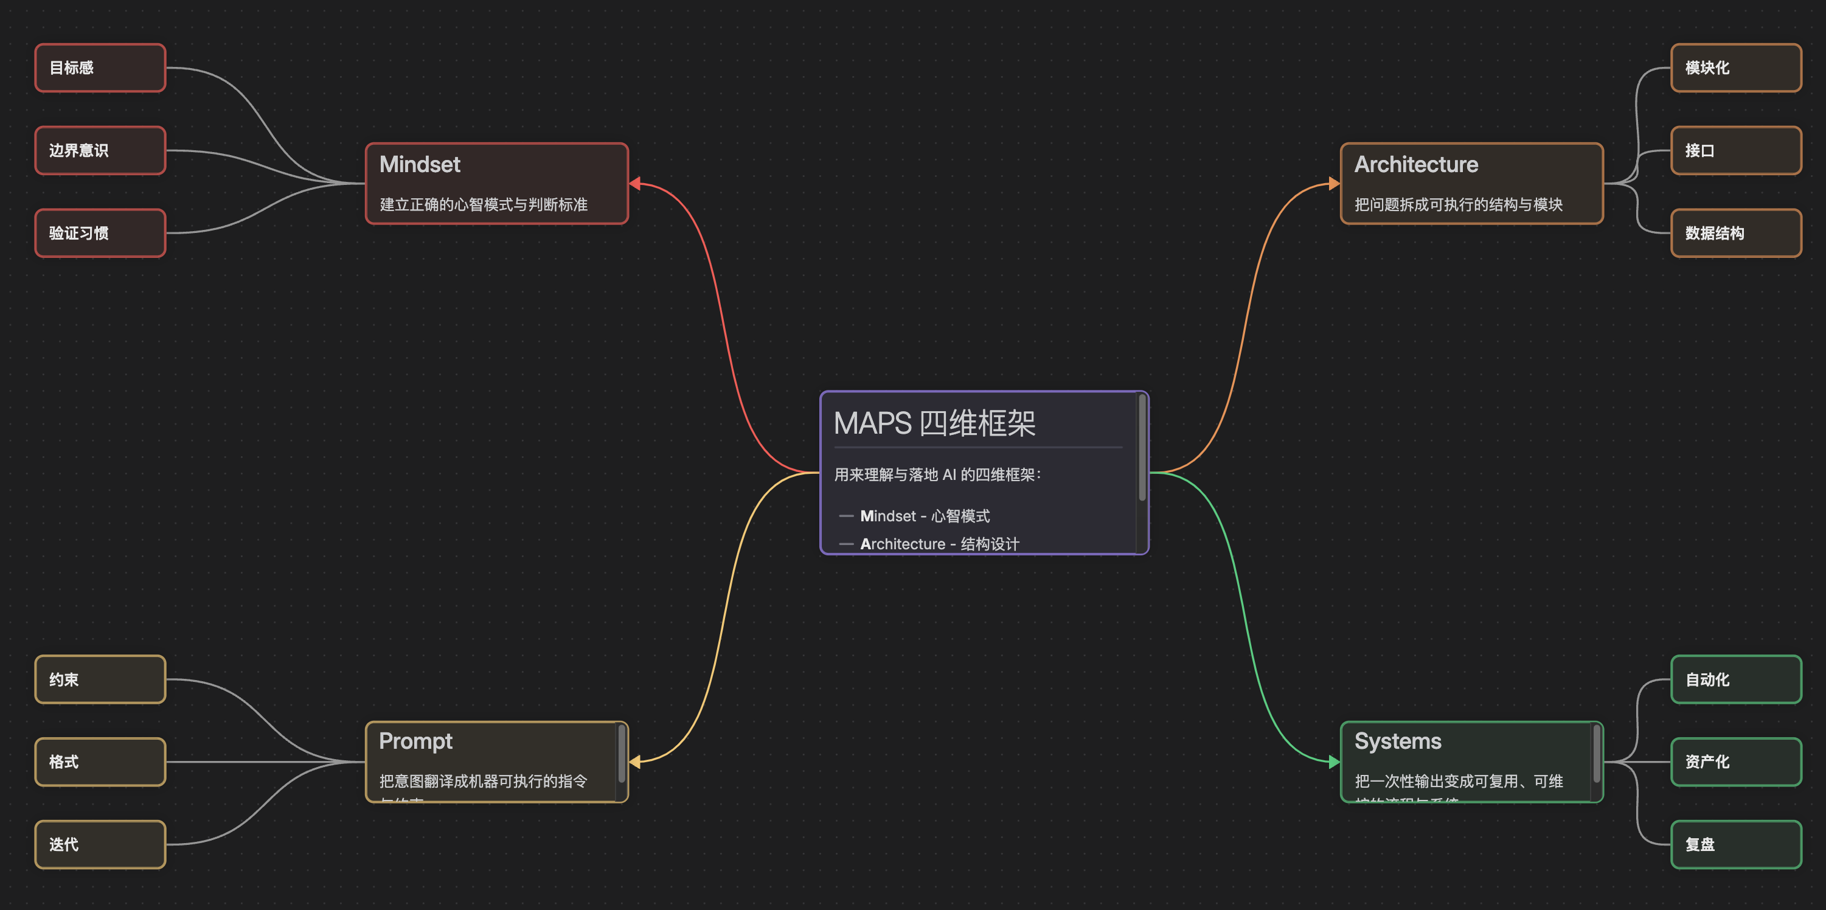The width and height of the screenshot is (1826, 910).
Task: Select the 边界意识 node
Action: (100, 150)
